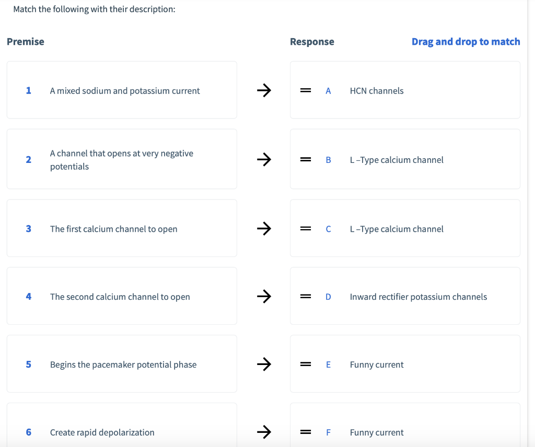The height and width of the screenshot is (447, 535).
Task: Click the drag handle of response E
Action: coord(306,364)
